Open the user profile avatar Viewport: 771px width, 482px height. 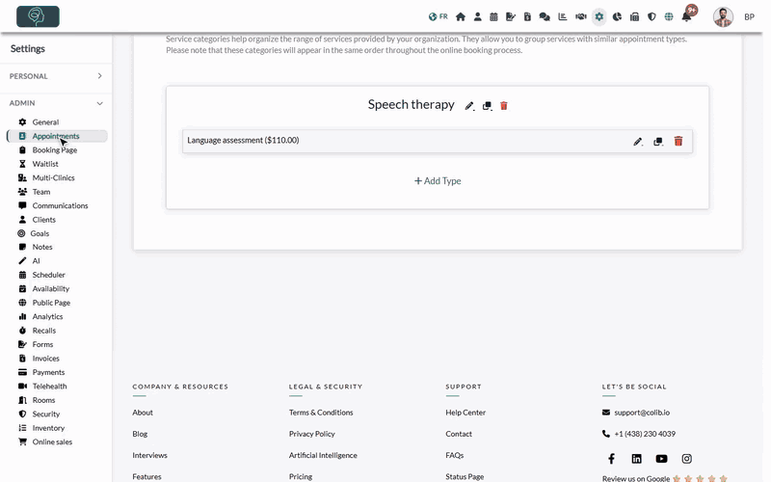(x=723, y=16)
